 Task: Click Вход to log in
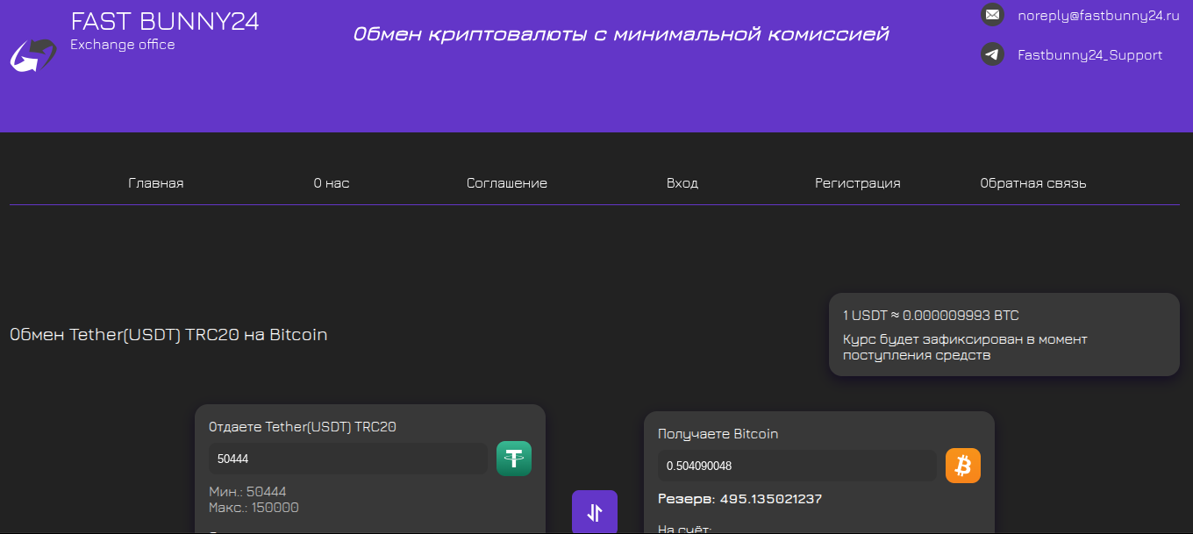pos(682,183)
